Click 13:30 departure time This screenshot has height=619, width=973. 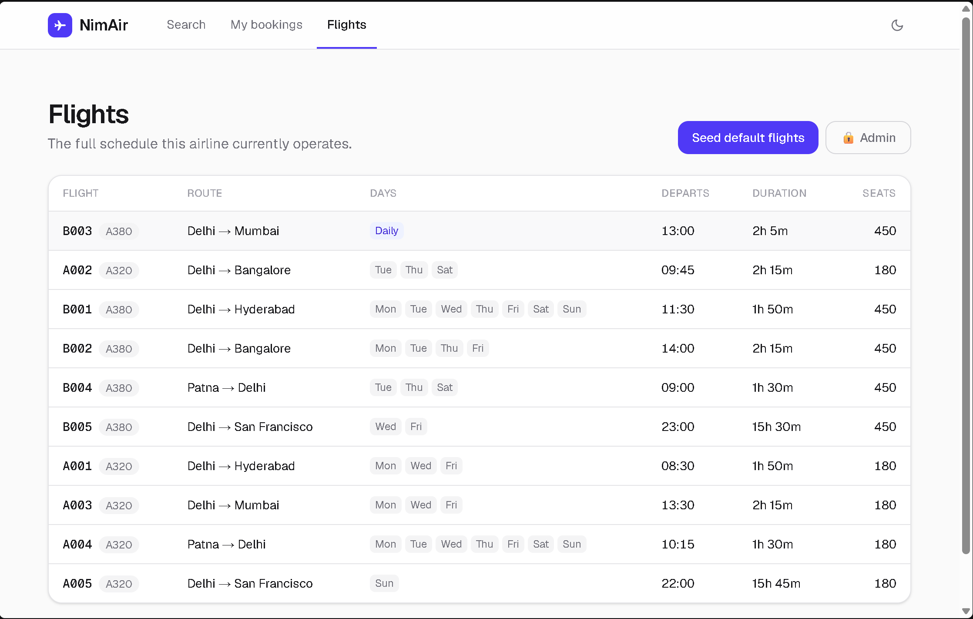click(678, 505)
